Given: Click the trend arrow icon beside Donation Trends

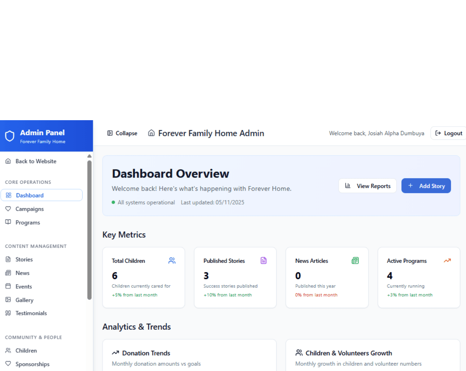Looking at the screenshot, I should tap(115, 353).
